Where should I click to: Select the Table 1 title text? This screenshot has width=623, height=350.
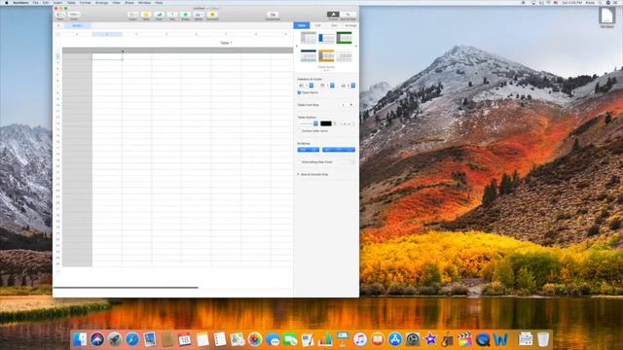tap(226, 43)
